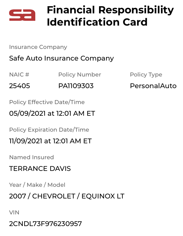Select the name TERRANCE DAVIS

coord(40,169)
